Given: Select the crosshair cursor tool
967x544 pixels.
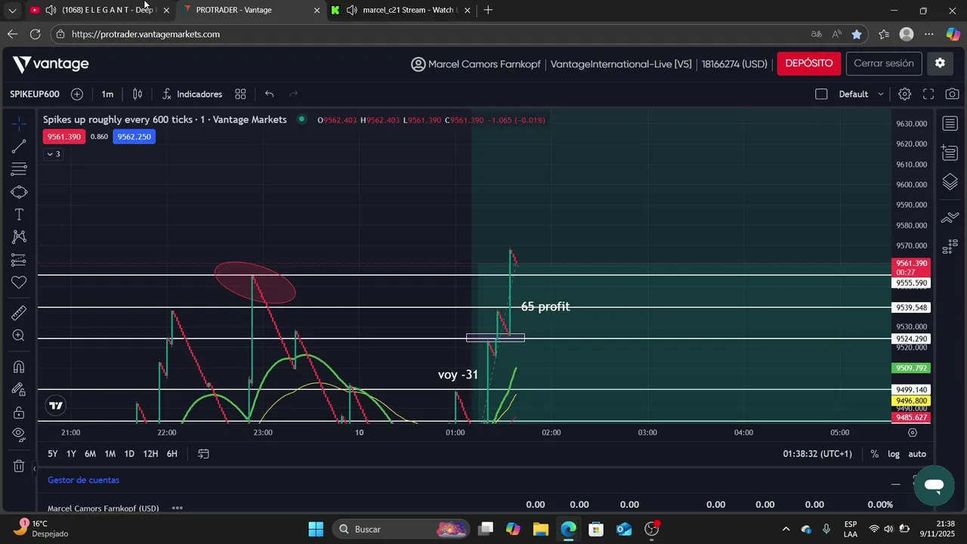Looking at the screenshot, I should pyautogui.click(x=19, y=123).
